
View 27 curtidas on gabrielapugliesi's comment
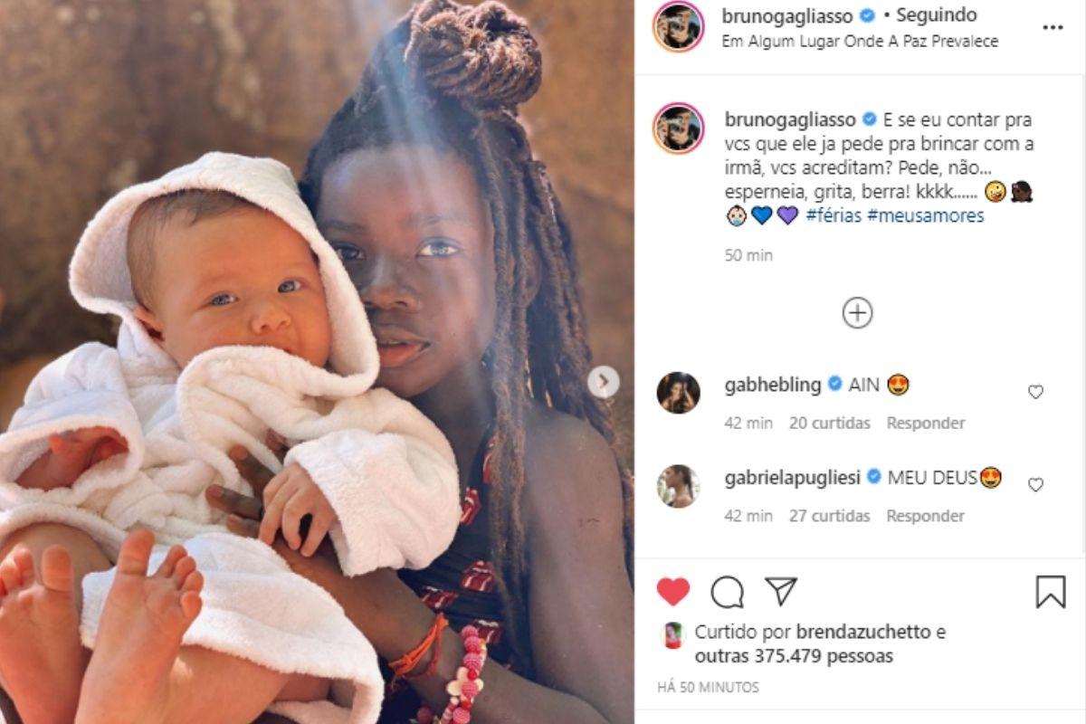click(829, 516)
